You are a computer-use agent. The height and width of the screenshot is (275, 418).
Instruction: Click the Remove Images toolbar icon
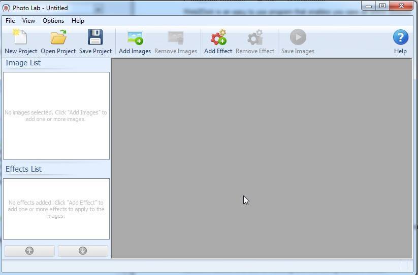(175, 37)
